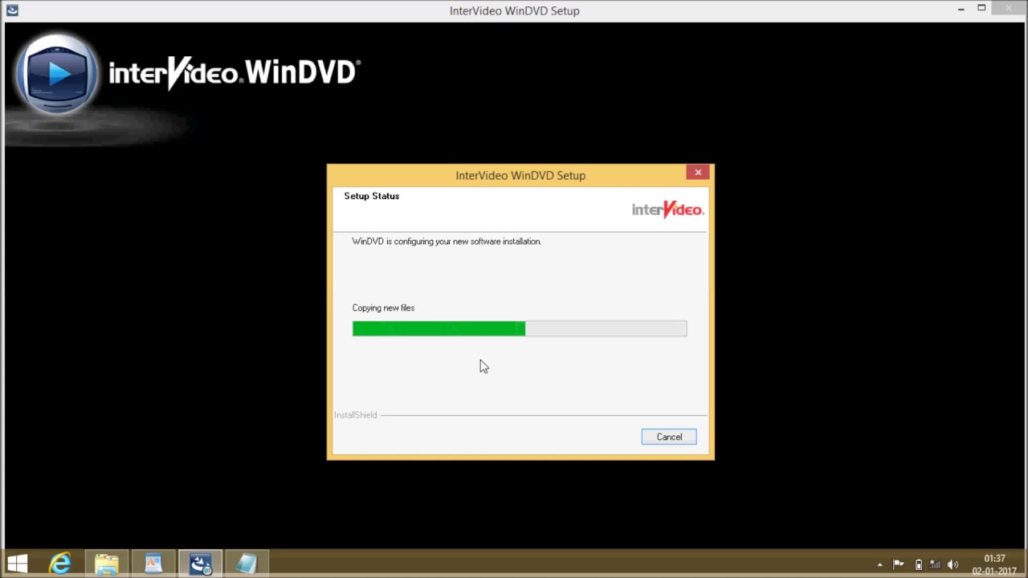Viewport: 1028px width, 578px height.
Task: Switch to the document editor taskbar app
Action: [x=153, y=564]
